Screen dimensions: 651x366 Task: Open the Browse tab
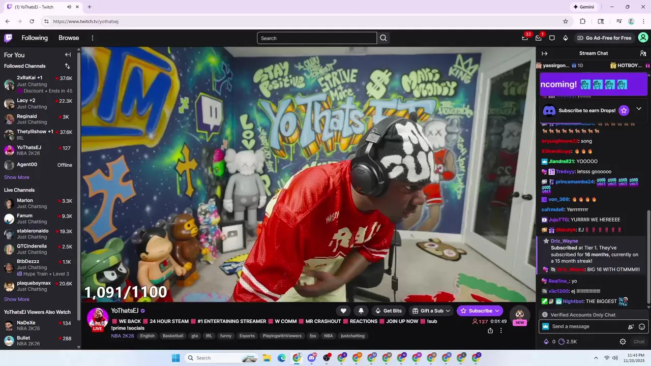(69, 38)
